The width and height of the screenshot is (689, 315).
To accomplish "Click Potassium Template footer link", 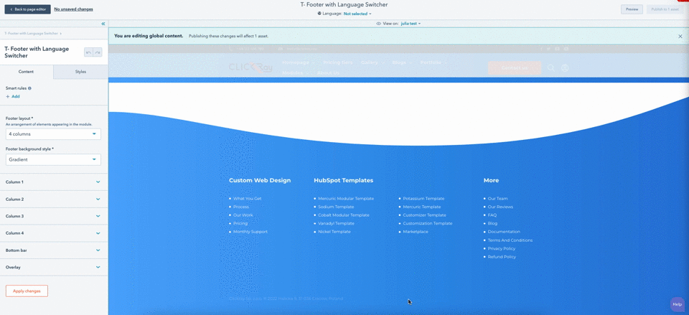I will tap(423, 199).
